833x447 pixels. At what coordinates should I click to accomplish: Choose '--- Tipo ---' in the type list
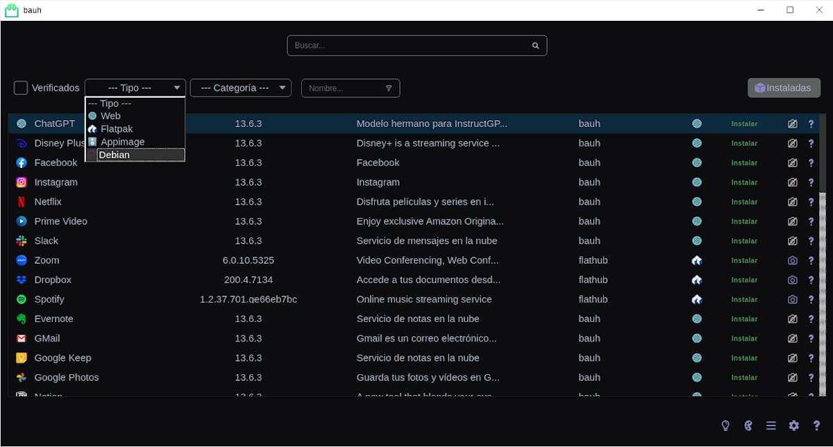[135, 103]
